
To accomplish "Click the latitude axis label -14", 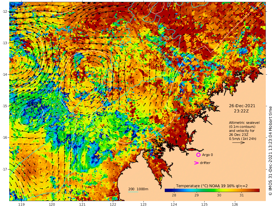I will pos(5,74).
